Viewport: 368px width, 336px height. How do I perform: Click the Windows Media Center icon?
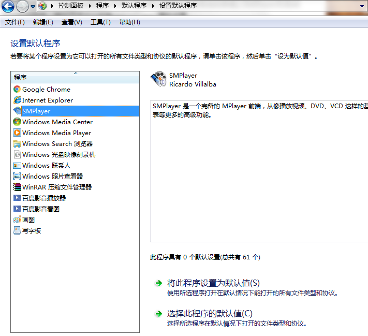click(x=17, y=122)
